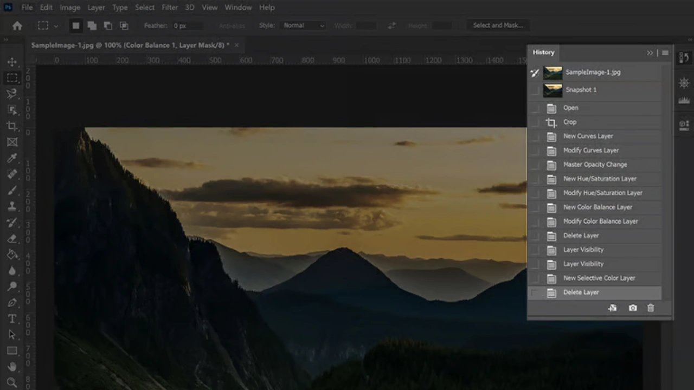Set history brush source on Snapshot 1
This screenshot has width=694, height=390.
click(x=535, y=90)
